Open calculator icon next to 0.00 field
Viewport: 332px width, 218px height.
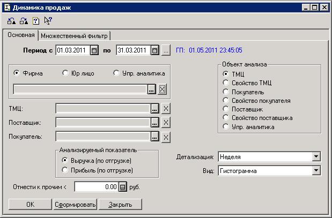[122, 187]
